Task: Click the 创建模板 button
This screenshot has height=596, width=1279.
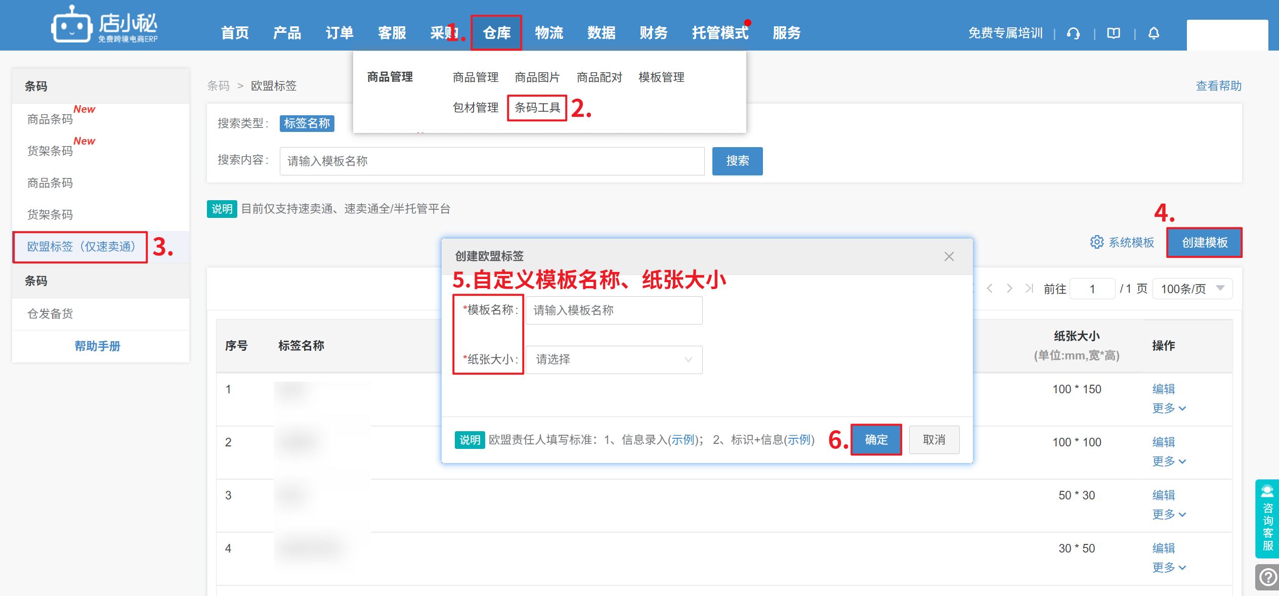Action: [1204, 243]
